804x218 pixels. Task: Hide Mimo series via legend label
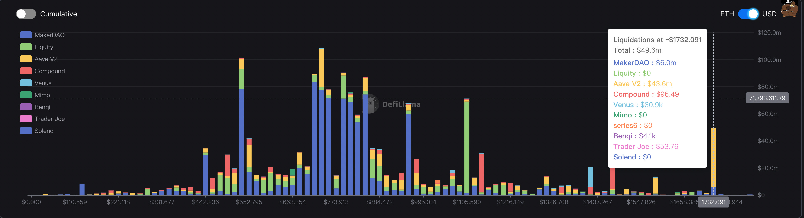point(42,95)
